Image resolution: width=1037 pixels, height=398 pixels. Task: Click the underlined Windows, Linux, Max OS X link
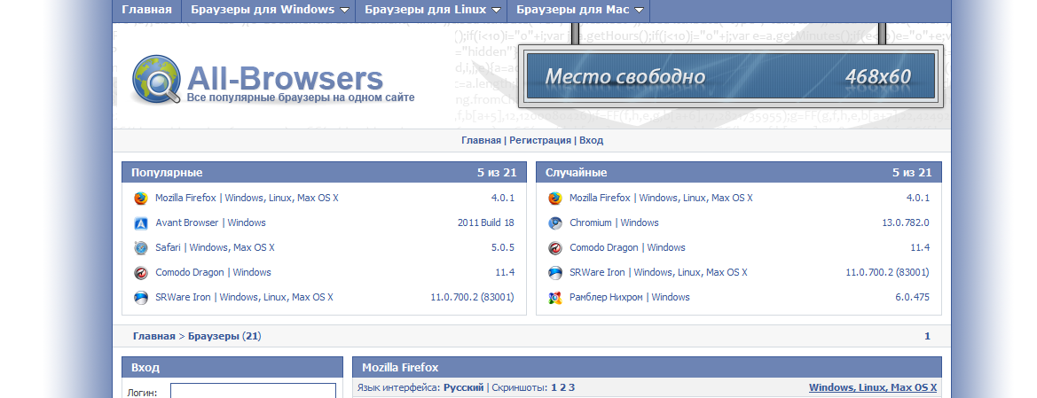[x=872, y=387]
